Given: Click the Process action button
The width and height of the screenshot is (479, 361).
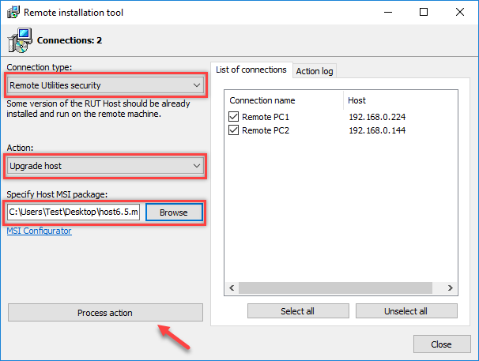Looking at the screenshot, I should [105, 313].
